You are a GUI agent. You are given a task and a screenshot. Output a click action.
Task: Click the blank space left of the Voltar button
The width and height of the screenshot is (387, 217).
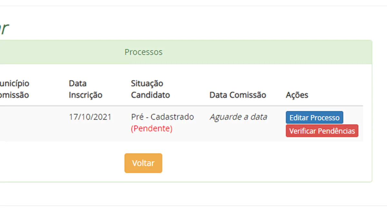(x=64, y=163)
